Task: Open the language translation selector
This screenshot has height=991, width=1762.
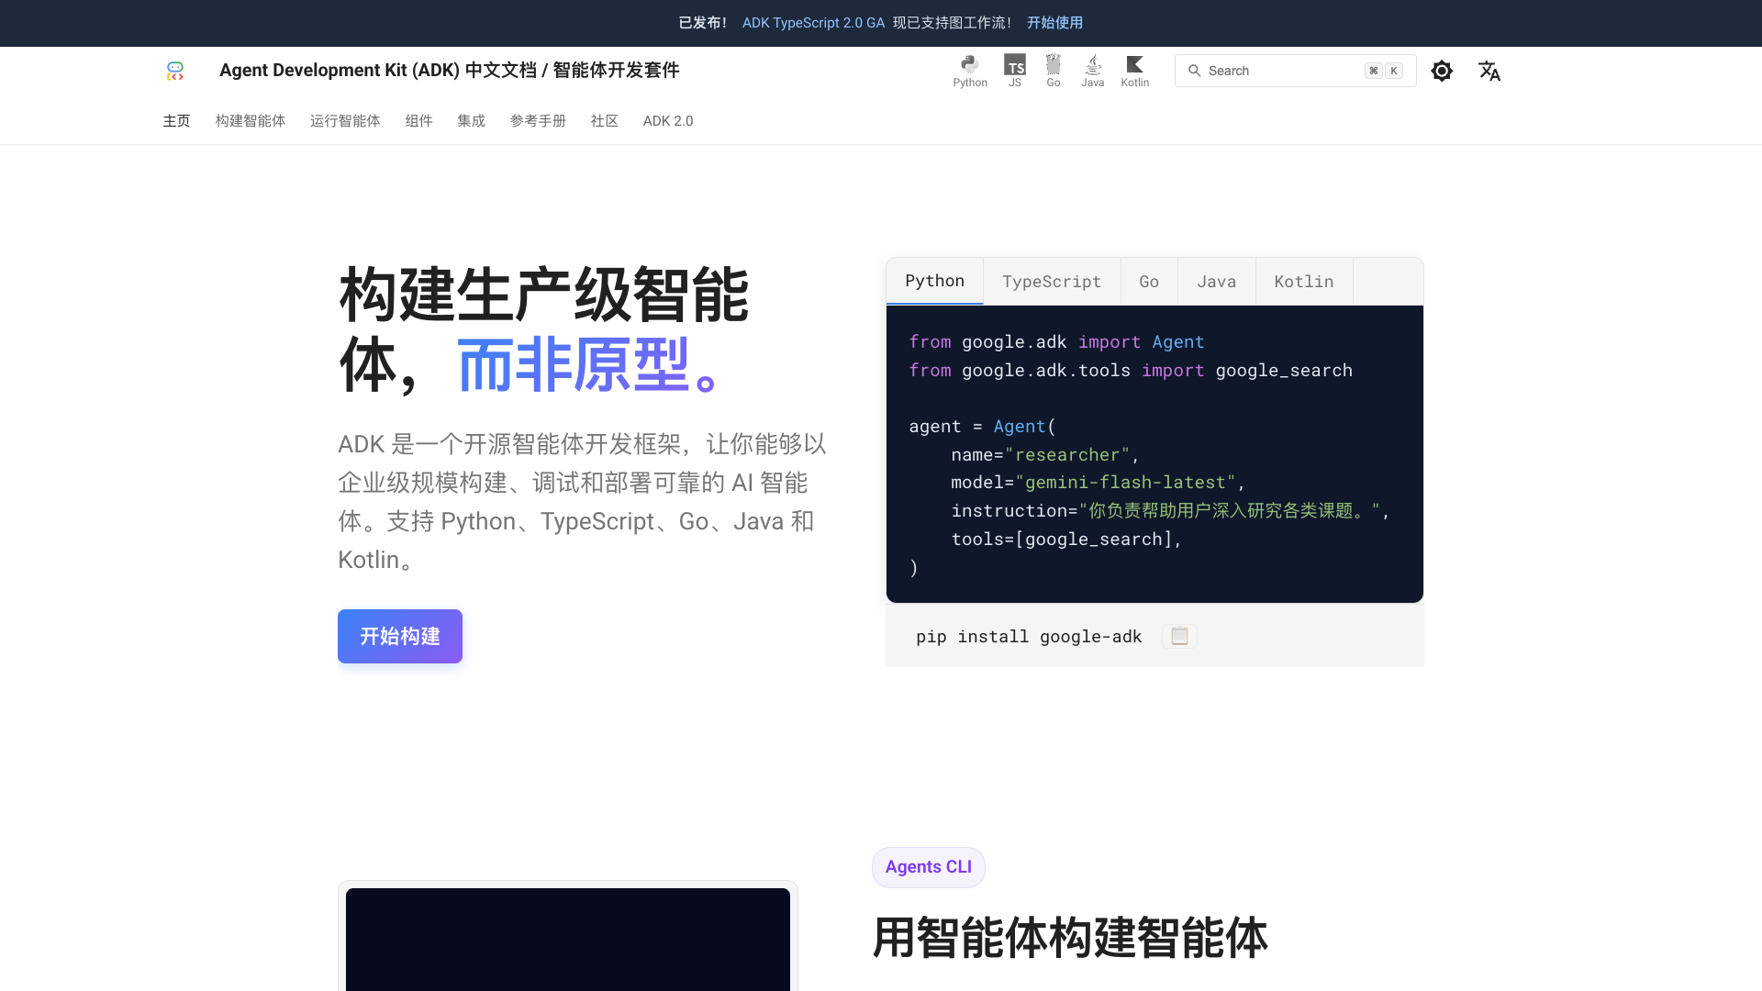Action: click(1489, 71)
